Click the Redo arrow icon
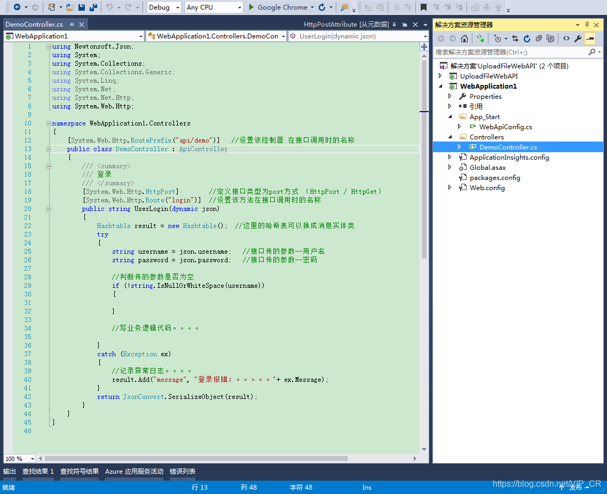This screenshot has width=607, height=494. pos(128,7)
